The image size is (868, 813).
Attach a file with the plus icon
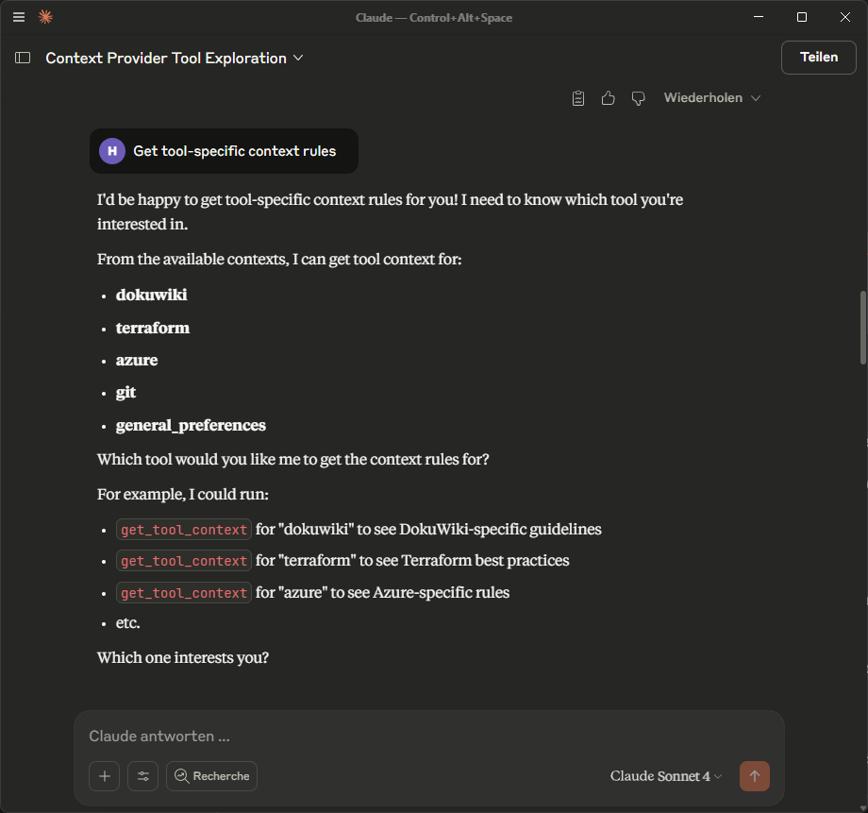[x=104, y=775]
